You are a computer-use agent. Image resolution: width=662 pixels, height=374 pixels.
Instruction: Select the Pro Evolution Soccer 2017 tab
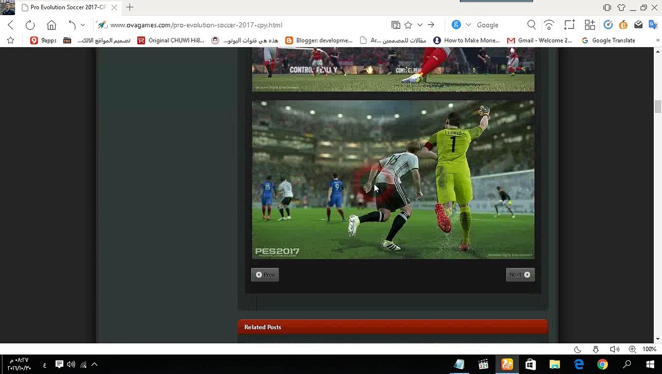coord(68,7)
